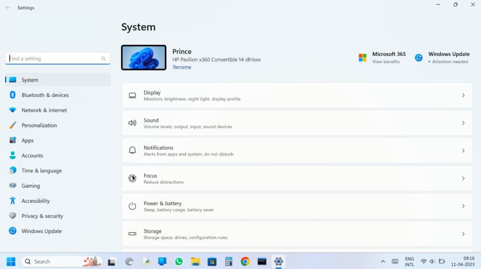Show hidden system tray icons

pos(383,261)
